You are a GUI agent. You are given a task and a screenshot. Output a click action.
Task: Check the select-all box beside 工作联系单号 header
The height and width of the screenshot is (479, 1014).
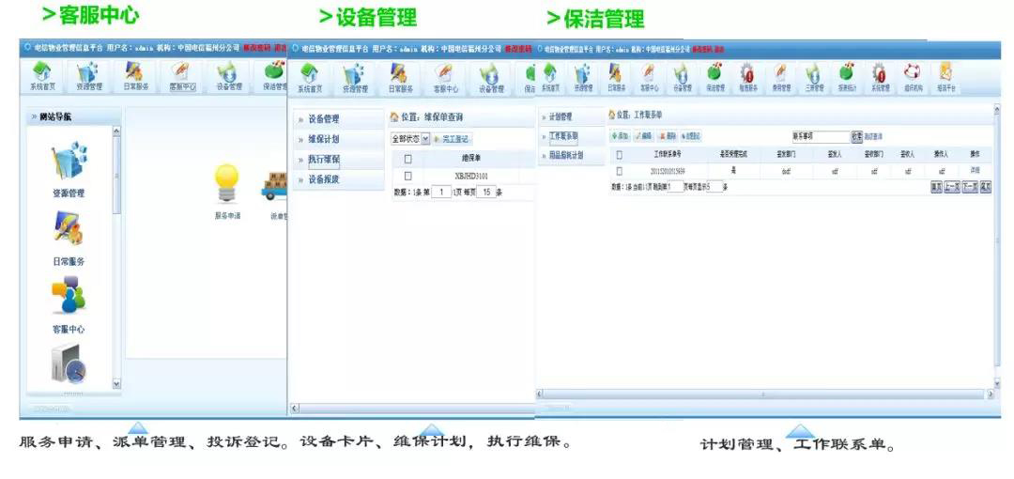619,155
